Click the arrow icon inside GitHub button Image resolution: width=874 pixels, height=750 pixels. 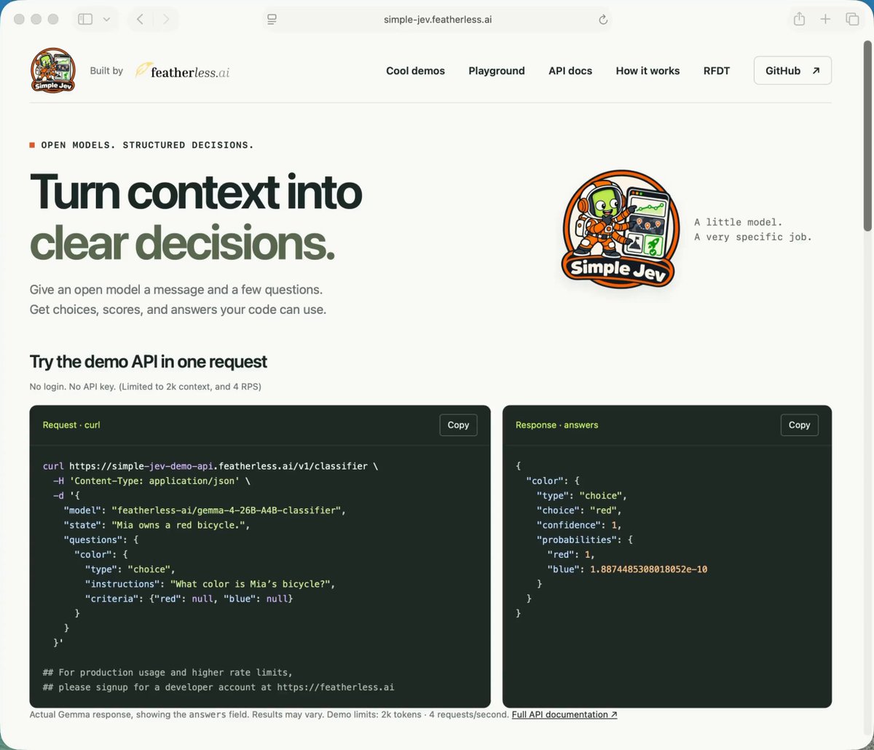[x=816, y=71]
